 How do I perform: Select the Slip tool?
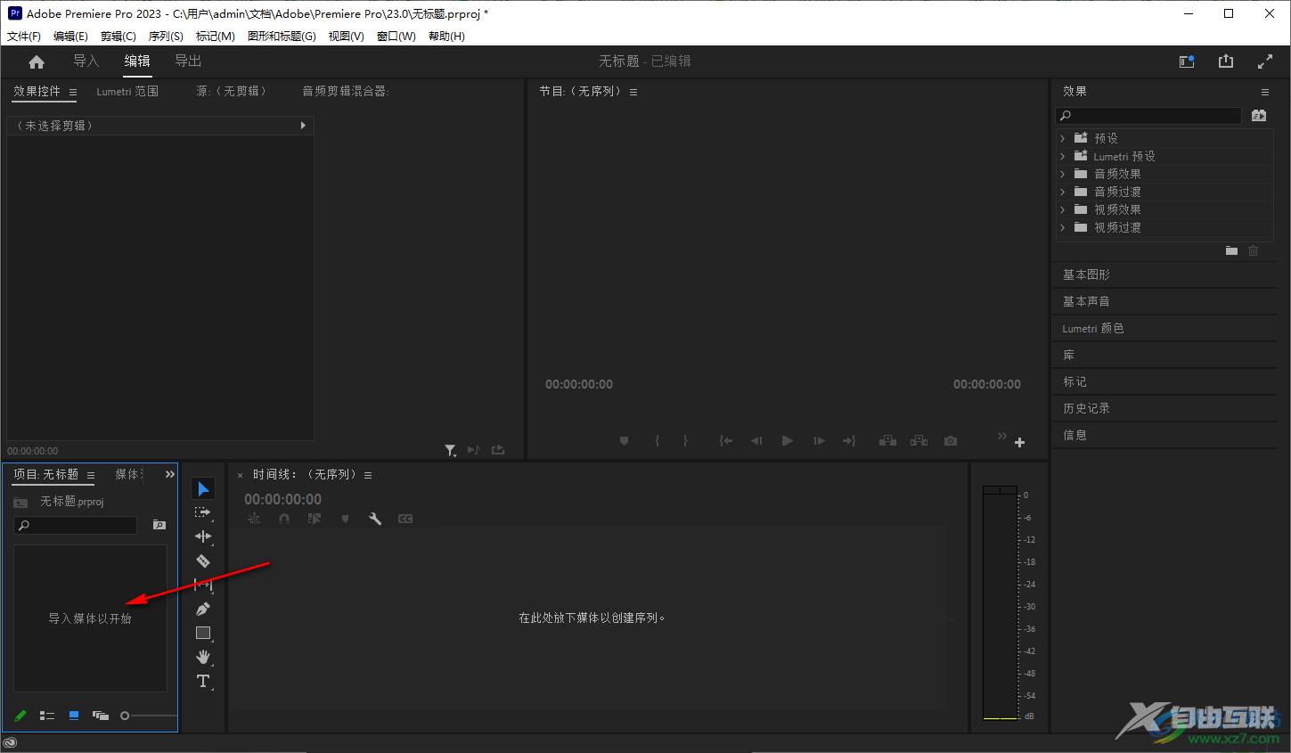click(x=203, y=585)
